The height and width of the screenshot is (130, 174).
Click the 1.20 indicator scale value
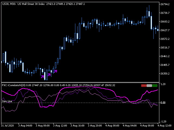pos(163,84)
